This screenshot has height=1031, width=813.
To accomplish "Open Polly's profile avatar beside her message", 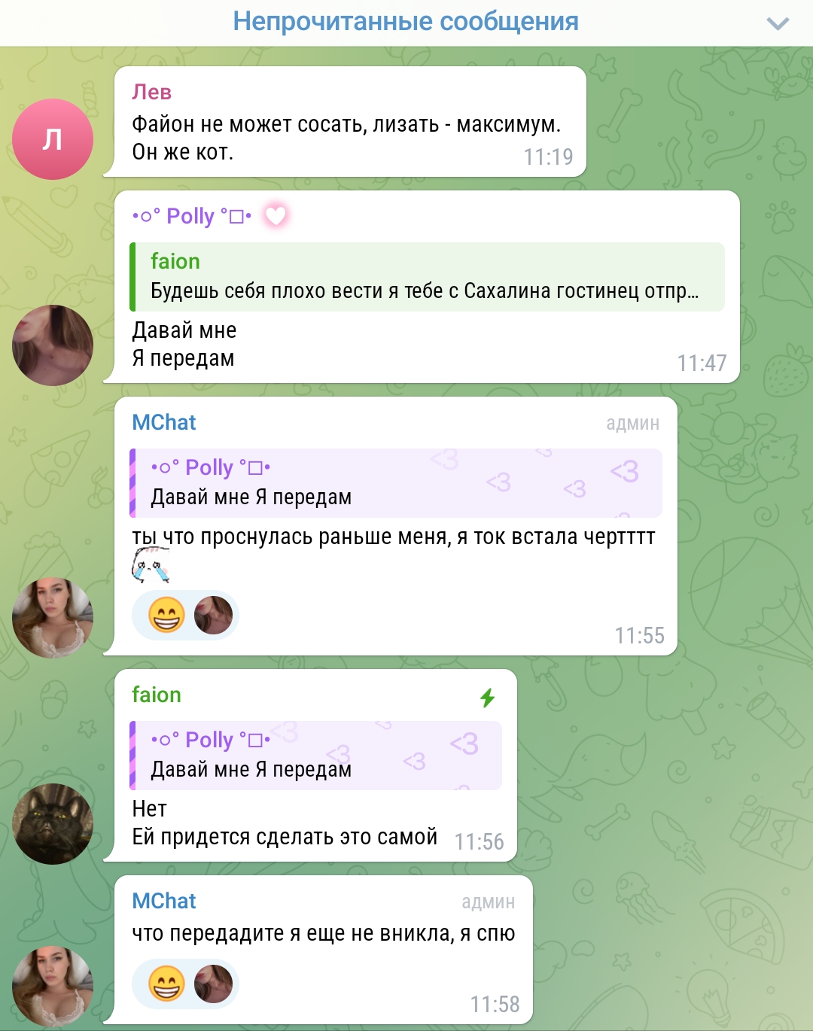I will (x=53, y=345).
